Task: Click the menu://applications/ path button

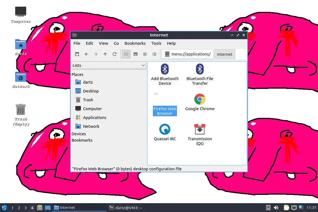Action: pos(188,54)
